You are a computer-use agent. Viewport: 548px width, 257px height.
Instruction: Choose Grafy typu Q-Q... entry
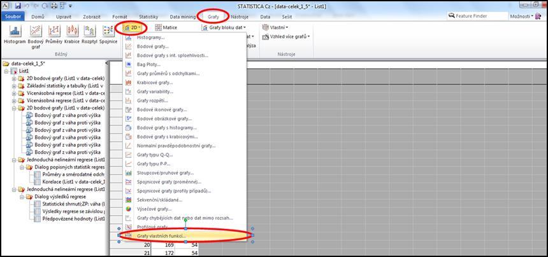[x=185, y=155]
